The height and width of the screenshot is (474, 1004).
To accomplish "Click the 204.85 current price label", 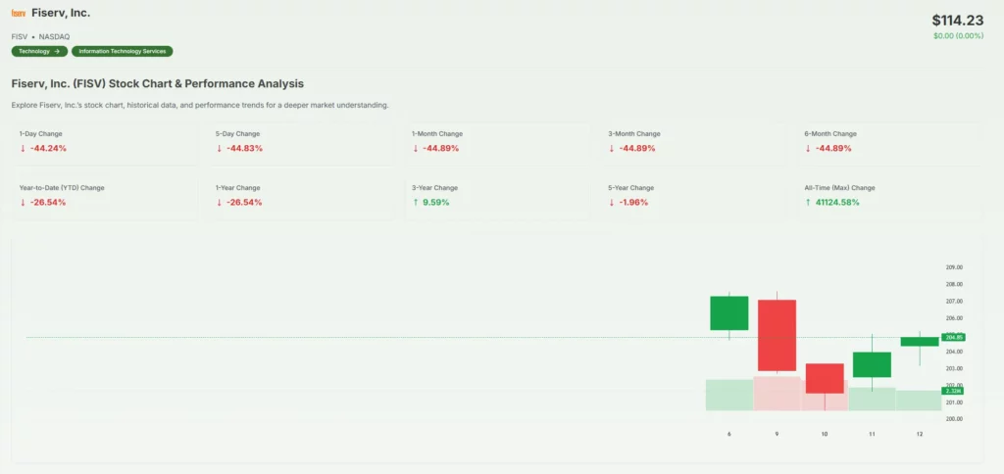I will [x=954, y=337].
